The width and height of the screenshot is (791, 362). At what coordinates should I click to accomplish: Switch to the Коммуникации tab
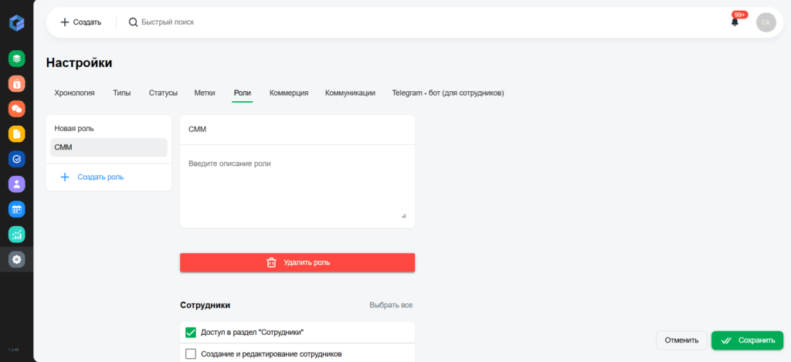(350, 93)
